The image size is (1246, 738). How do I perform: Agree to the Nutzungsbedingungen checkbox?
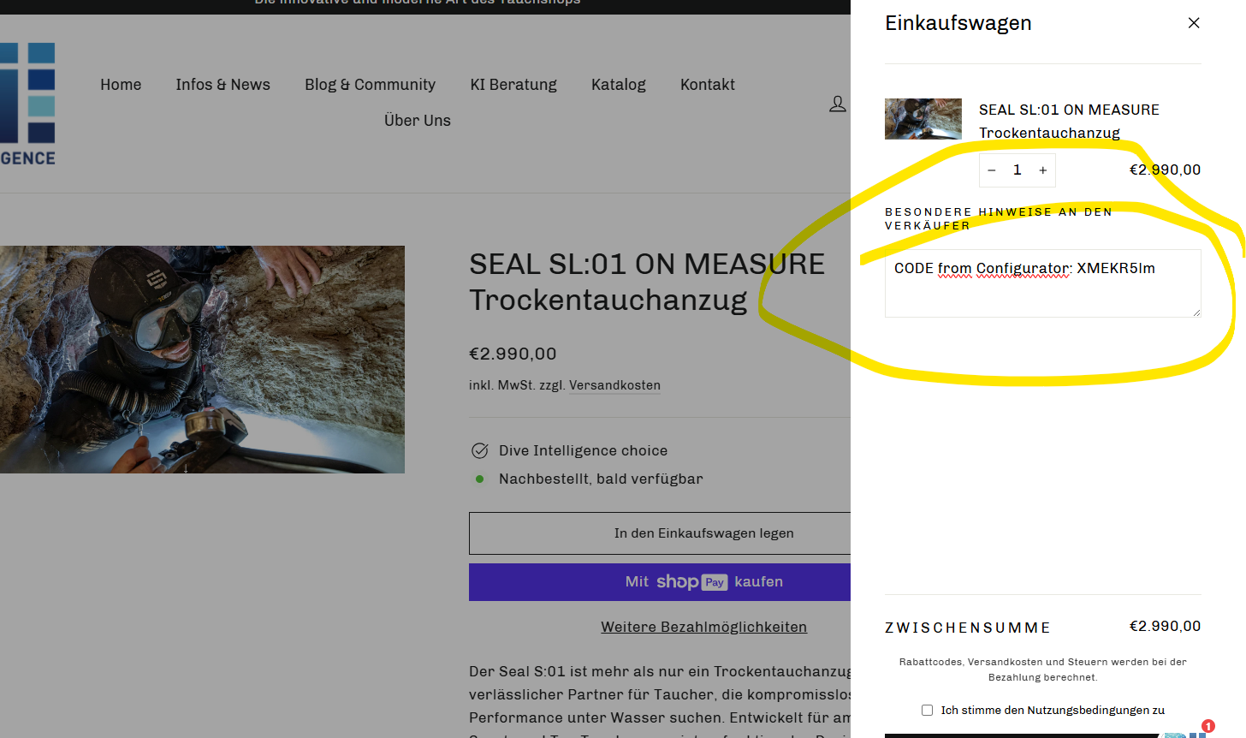coord(927,710)
